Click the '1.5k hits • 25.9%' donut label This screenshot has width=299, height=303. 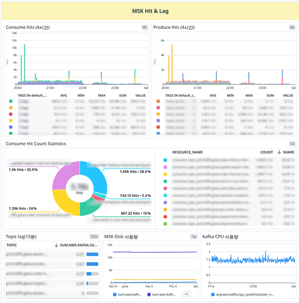point(23,169)
